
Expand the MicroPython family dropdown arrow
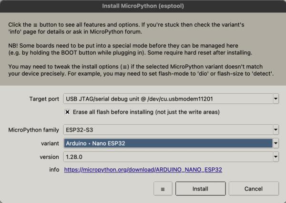point(276,130)
